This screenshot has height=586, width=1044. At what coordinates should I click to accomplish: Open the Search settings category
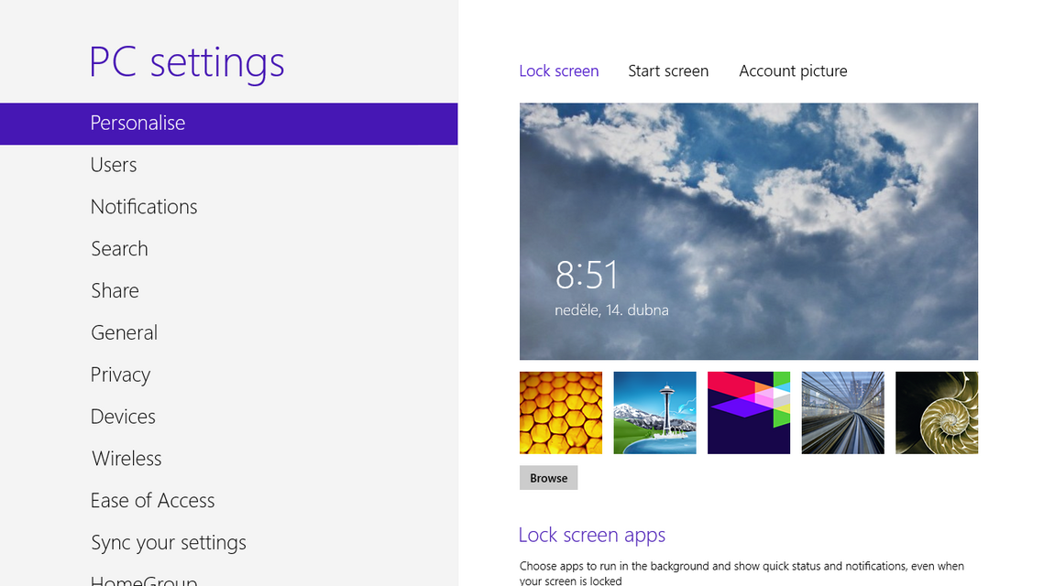point(119,249)
